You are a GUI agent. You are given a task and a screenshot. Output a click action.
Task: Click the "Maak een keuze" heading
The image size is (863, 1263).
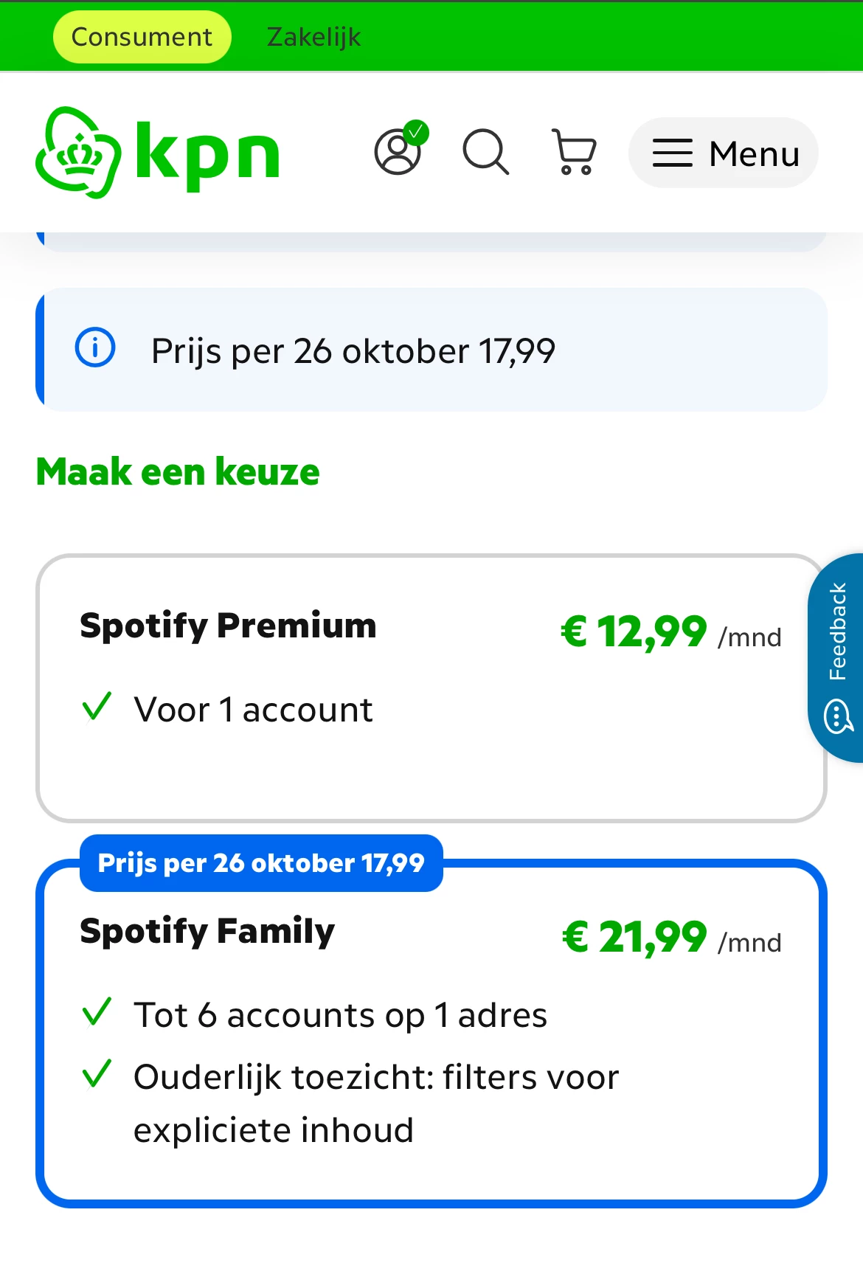pyautogui.click(x=178, y=472)
